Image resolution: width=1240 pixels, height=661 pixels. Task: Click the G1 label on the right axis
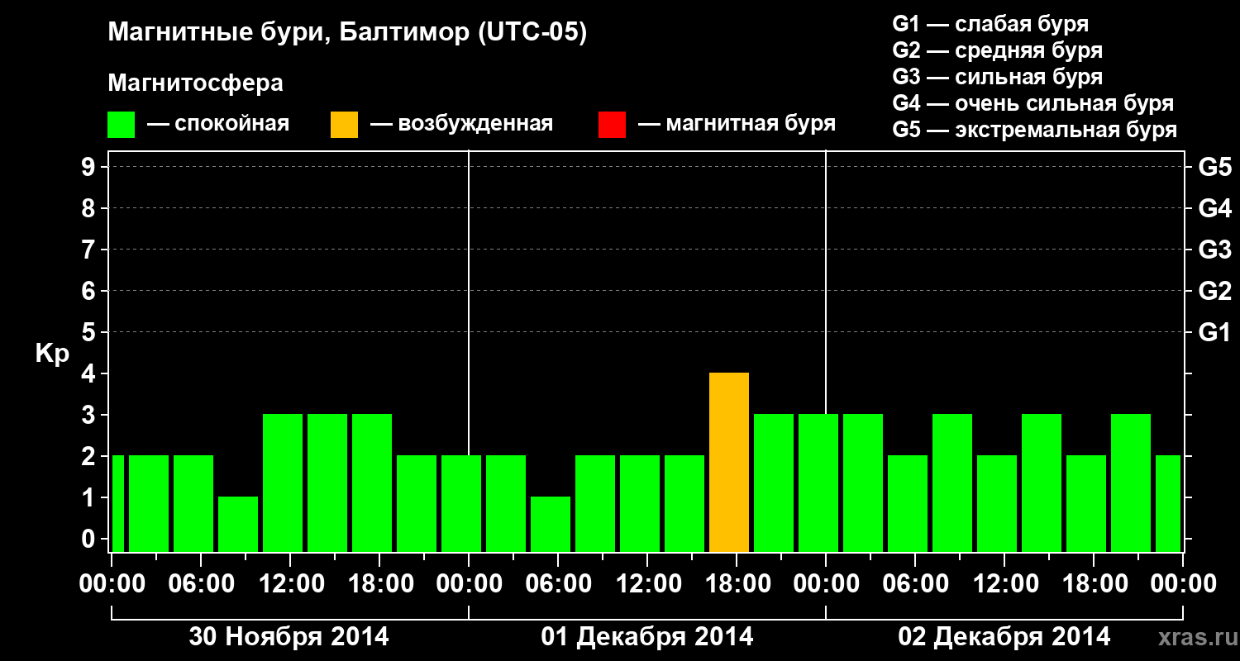[x=1214, y=332]
